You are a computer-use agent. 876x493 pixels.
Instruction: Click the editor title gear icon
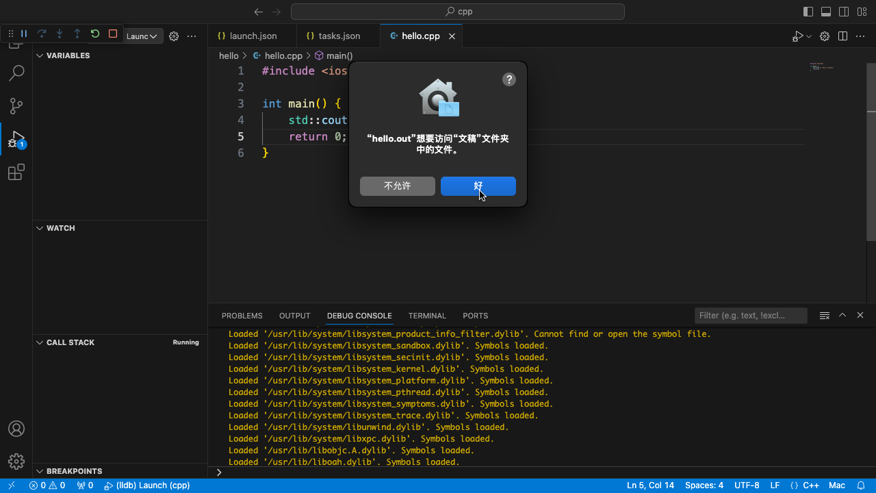coord(825,36)
